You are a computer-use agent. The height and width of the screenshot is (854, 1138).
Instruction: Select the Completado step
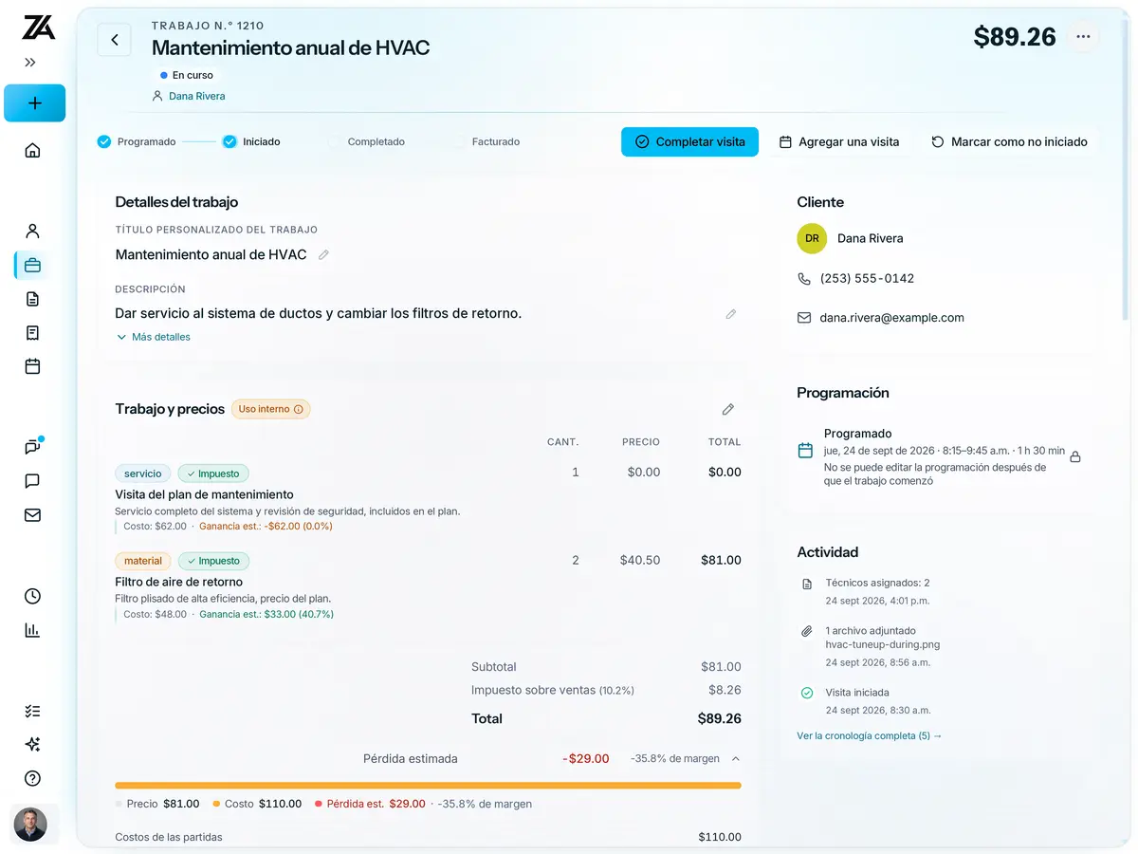[x=366, y=141]
